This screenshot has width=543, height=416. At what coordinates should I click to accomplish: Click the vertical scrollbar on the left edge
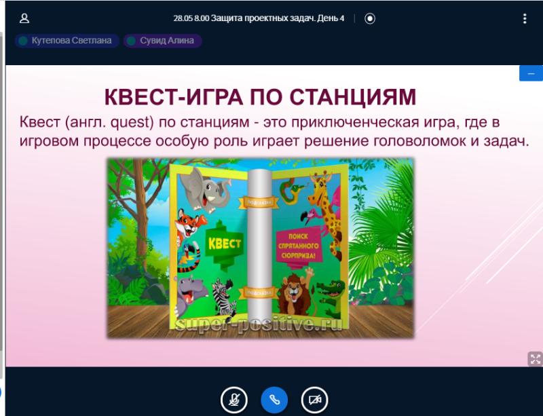2,204
